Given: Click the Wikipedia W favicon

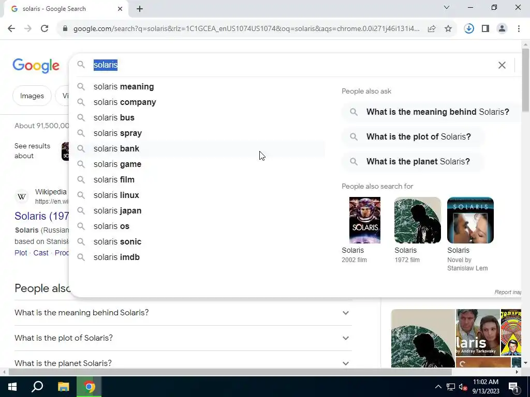Looking at the screenshot, I should (22, 196).
